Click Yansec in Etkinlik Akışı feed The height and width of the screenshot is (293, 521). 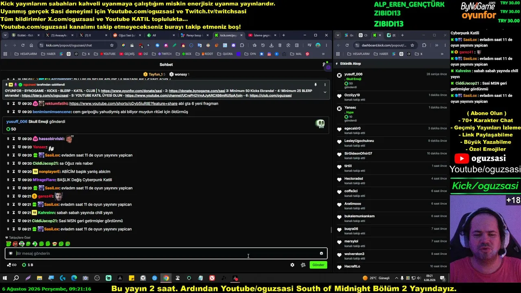point(350,108)
